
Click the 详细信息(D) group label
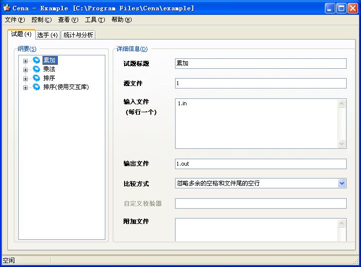point(132,49)
